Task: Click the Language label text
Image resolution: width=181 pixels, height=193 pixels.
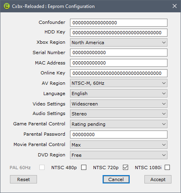Action: click(54, 94)
